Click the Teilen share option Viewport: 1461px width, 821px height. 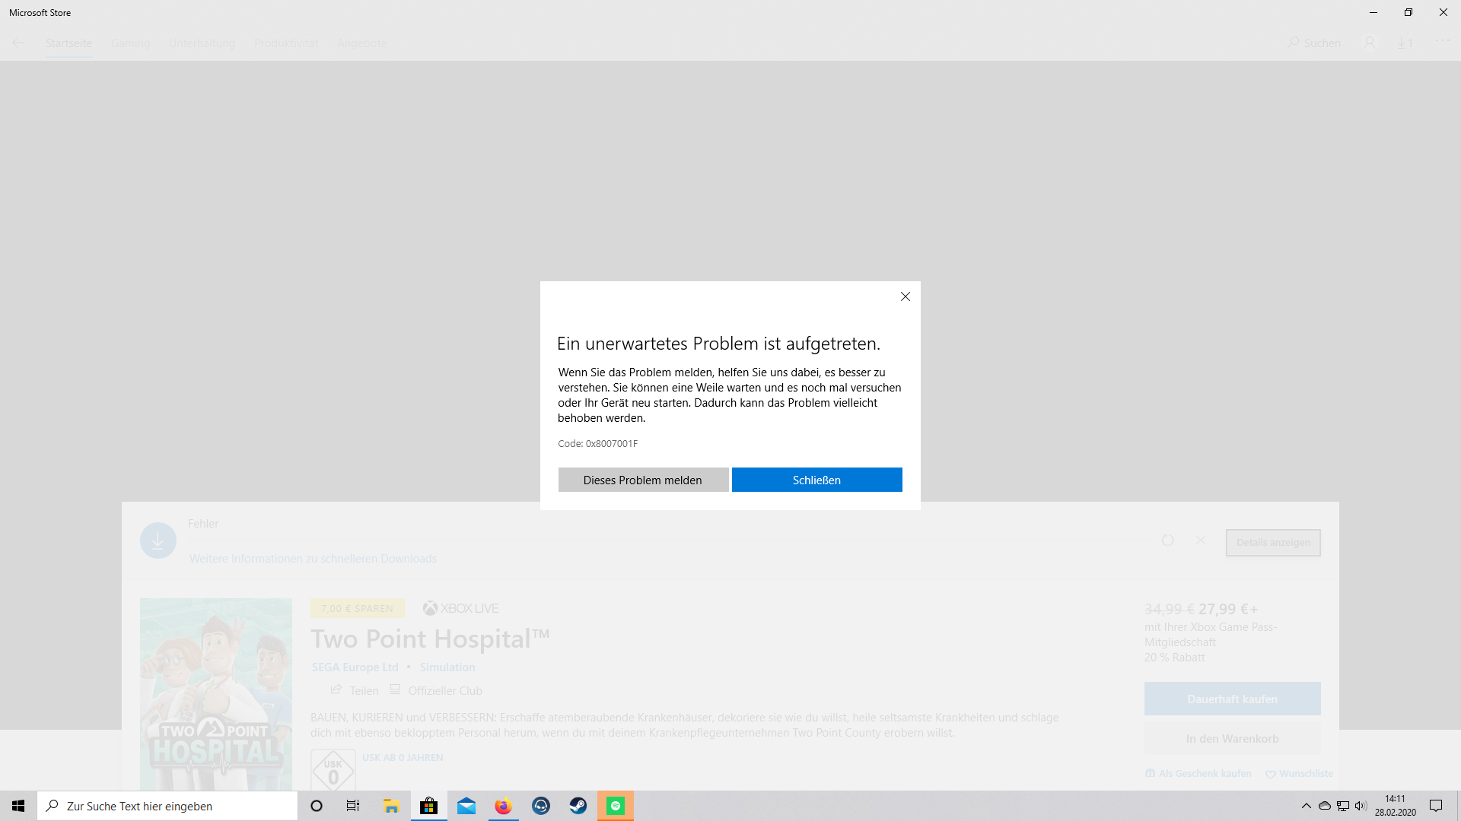(x=354, y=690)
